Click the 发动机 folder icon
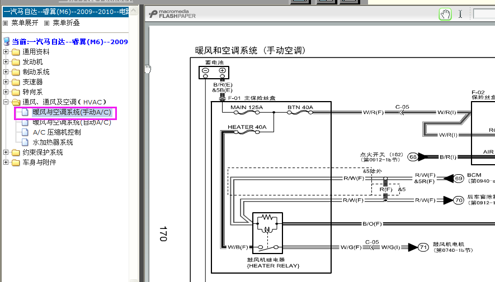Screen dimensions: 495x282 16,62
